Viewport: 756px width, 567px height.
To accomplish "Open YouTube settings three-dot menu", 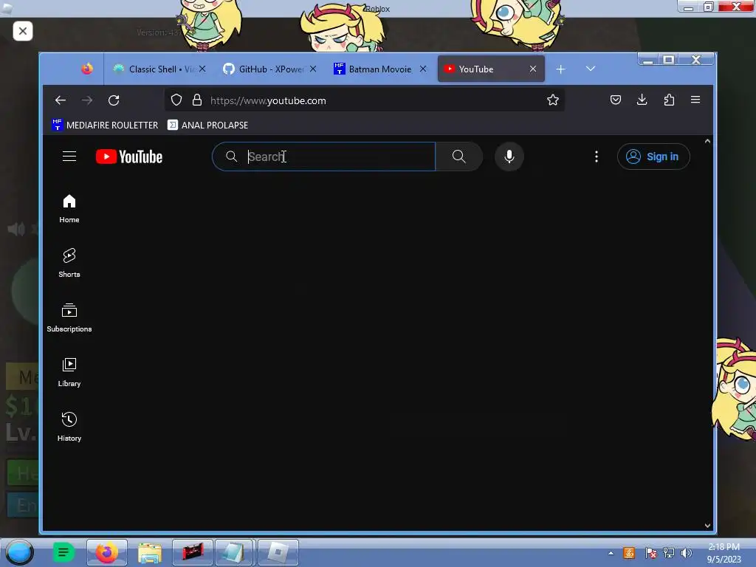I will click(x=597, y=157).
